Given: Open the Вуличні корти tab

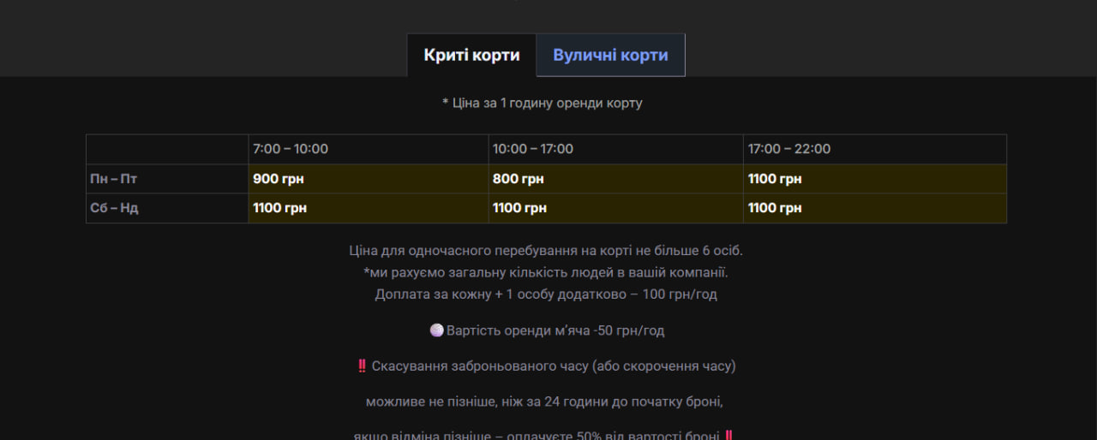Looking at the screenshot, I should pos(610,55).
